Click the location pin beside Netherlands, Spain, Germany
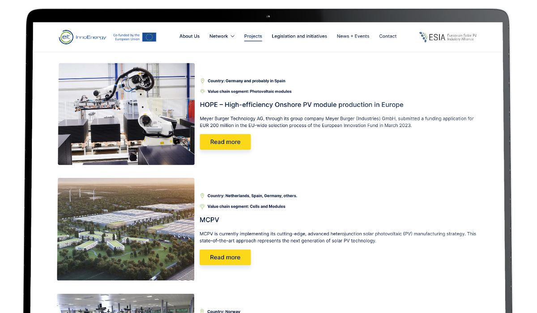Image resolution: width=537 pixels, height=313 pixels. pyautogui.click(x=202, y=196)
